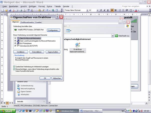Open the Einfügen menu
Viewport: 151px width, 113px height.
click(x=32, y=6)
